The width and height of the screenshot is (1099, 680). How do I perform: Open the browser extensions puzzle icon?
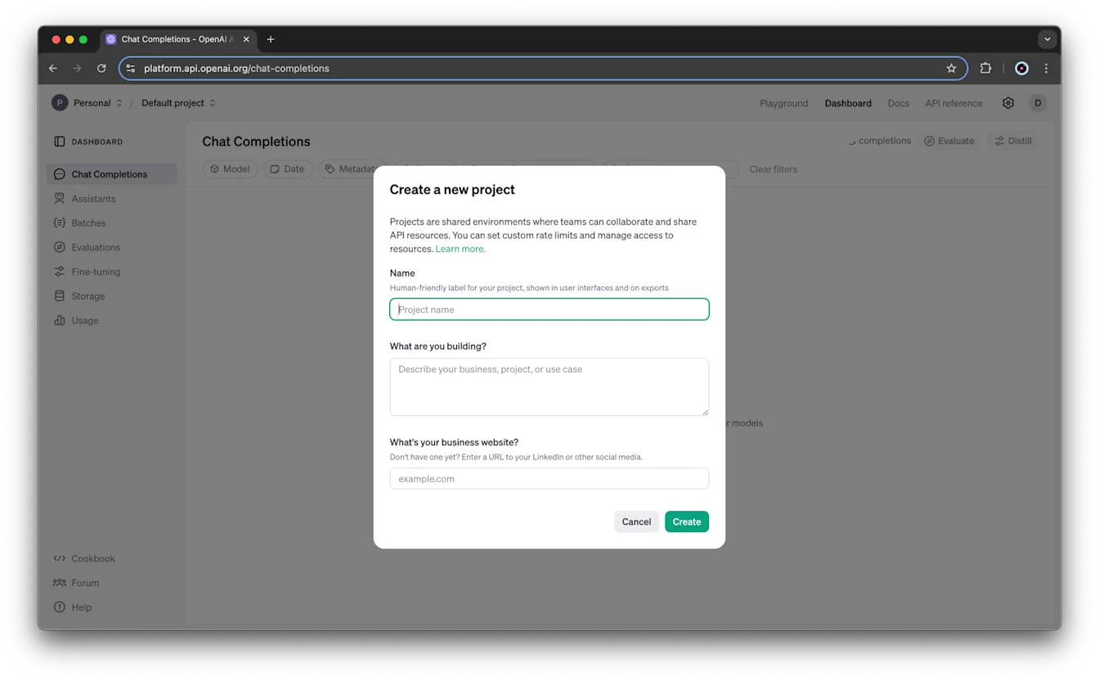tap(985, 69)
